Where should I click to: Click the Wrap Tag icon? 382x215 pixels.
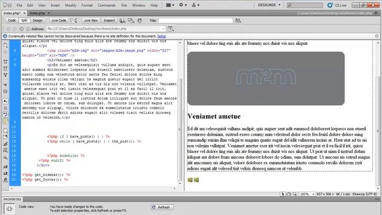(5, 144)
